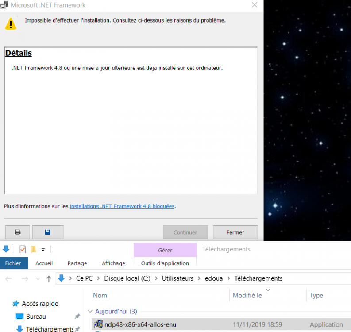Expand the chevron after Disque local (C:)
351x332 pixels.
pyautogui.click(x=156, y=278)
